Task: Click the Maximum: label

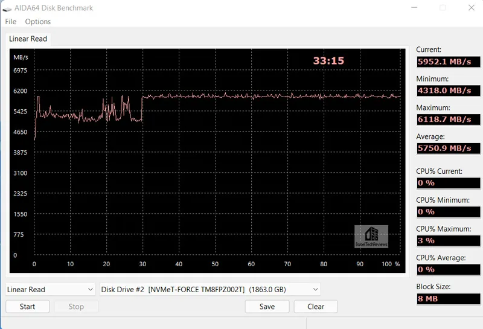Action: click(x=433, y=108)
